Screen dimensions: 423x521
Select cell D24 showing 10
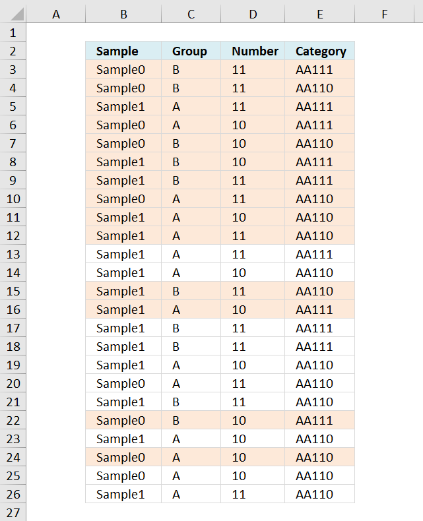[x=253, y=457]
